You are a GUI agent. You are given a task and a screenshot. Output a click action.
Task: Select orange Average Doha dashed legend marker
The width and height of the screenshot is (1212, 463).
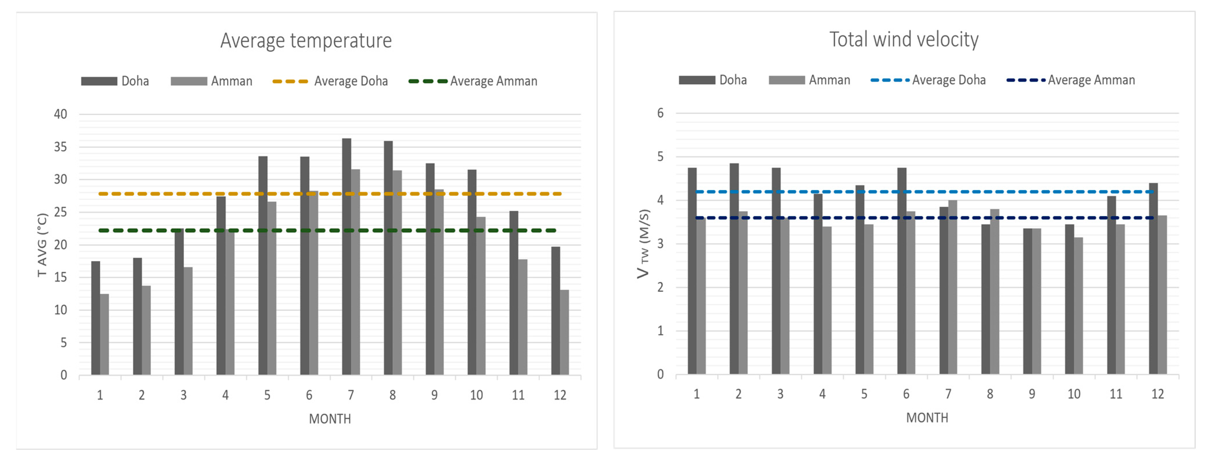point(290,81)
